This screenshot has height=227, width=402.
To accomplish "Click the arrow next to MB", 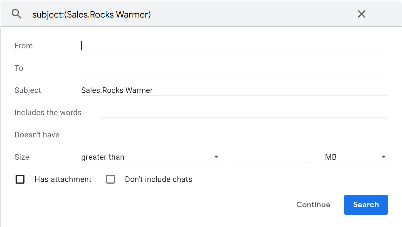I will (384, 157).
